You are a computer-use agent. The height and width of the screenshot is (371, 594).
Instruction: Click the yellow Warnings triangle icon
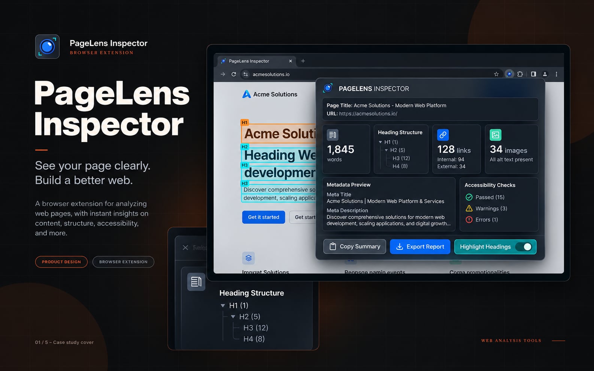469,208
